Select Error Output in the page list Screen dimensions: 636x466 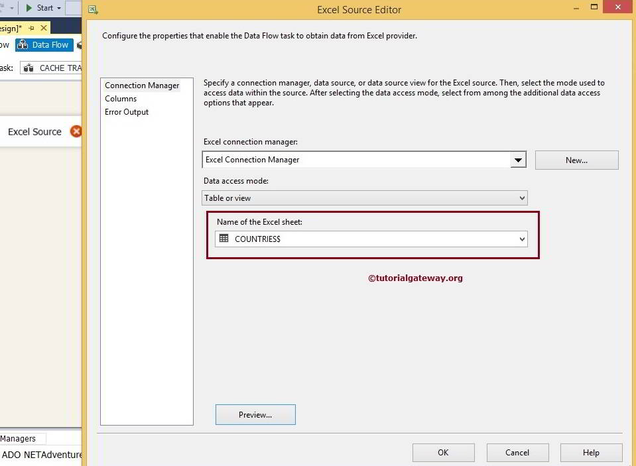point(126,111)
